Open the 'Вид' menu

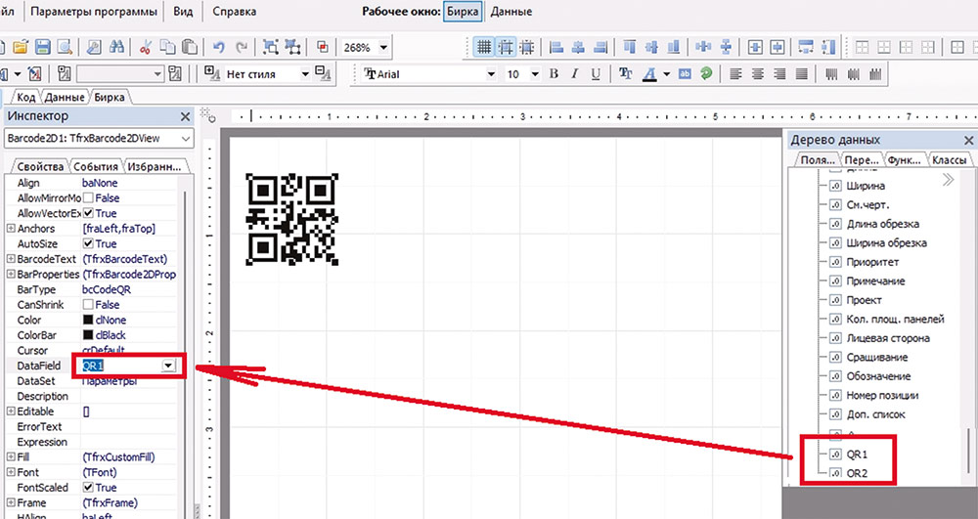(x=183, y=12)
